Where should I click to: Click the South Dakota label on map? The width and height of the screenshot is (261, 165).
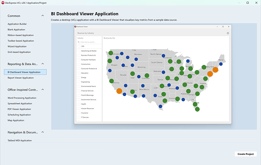157,62
